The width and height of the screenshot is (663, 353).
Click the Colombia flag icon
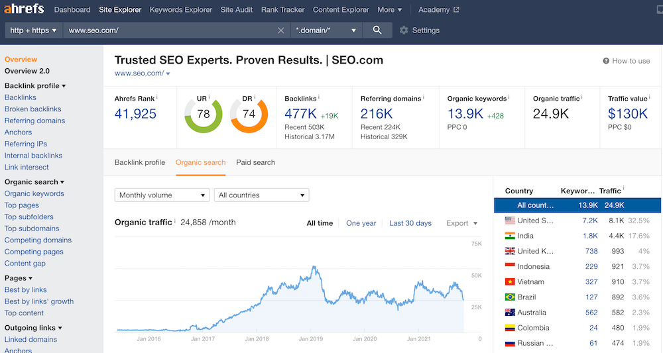tap(510, 328)
